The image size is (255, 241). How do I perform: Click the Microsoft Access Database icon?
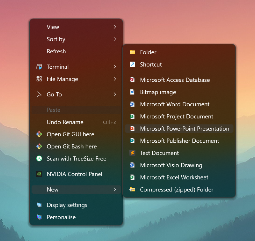pyautogui.click(x=132, y=80)
